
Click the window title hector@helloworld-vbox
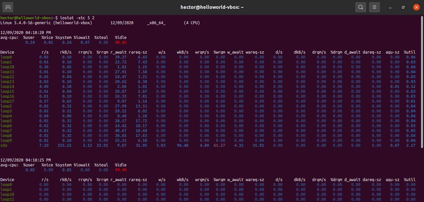click(x=212, y=7)
